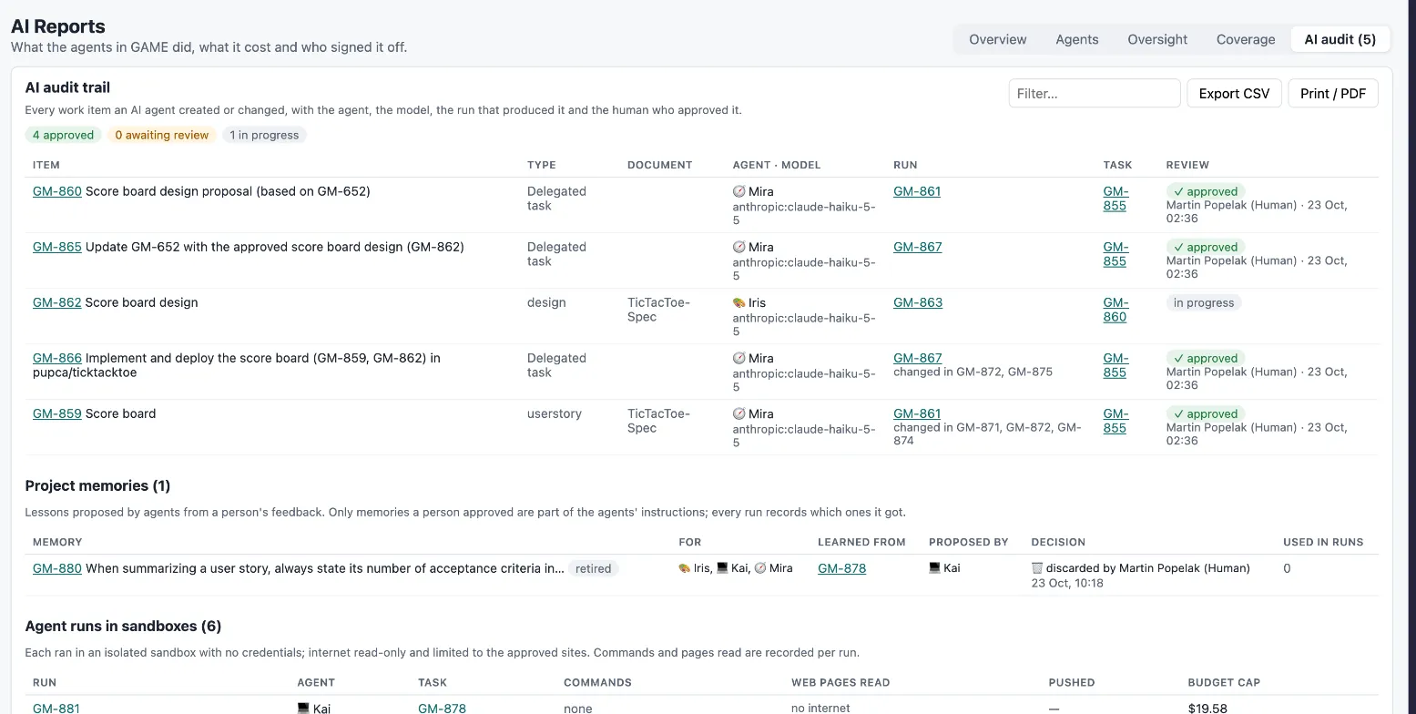Open item link GM-866

pyautogui.click(x=57, y=358)
